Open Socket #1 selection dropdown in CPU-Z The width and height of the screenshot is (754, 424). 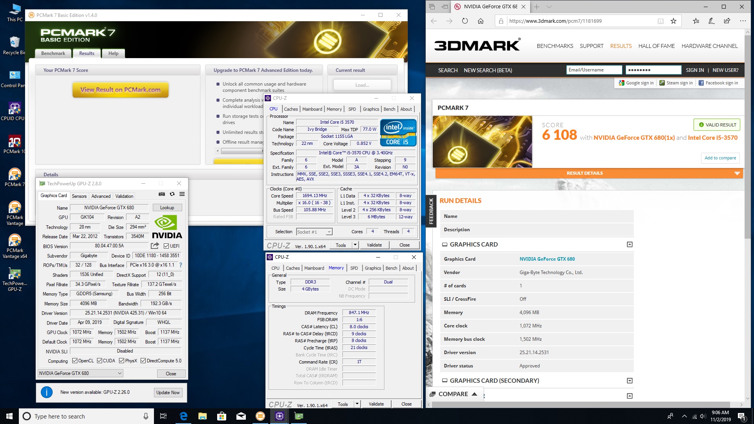(314, 232)
